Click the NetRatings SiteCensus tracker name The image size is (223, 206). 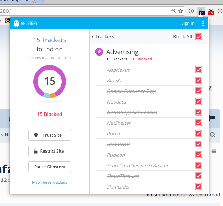[132, 112]
